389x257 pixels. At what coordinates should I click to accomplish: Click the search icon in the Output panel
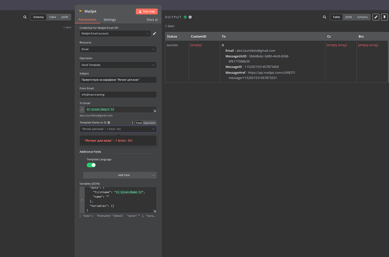click(324, 17)
